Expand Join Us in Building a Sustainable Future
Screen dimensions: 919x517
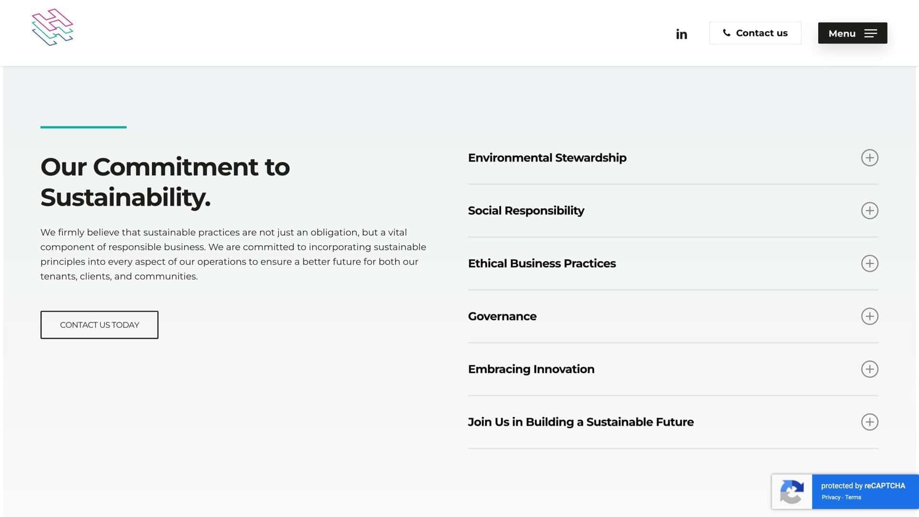580,422
